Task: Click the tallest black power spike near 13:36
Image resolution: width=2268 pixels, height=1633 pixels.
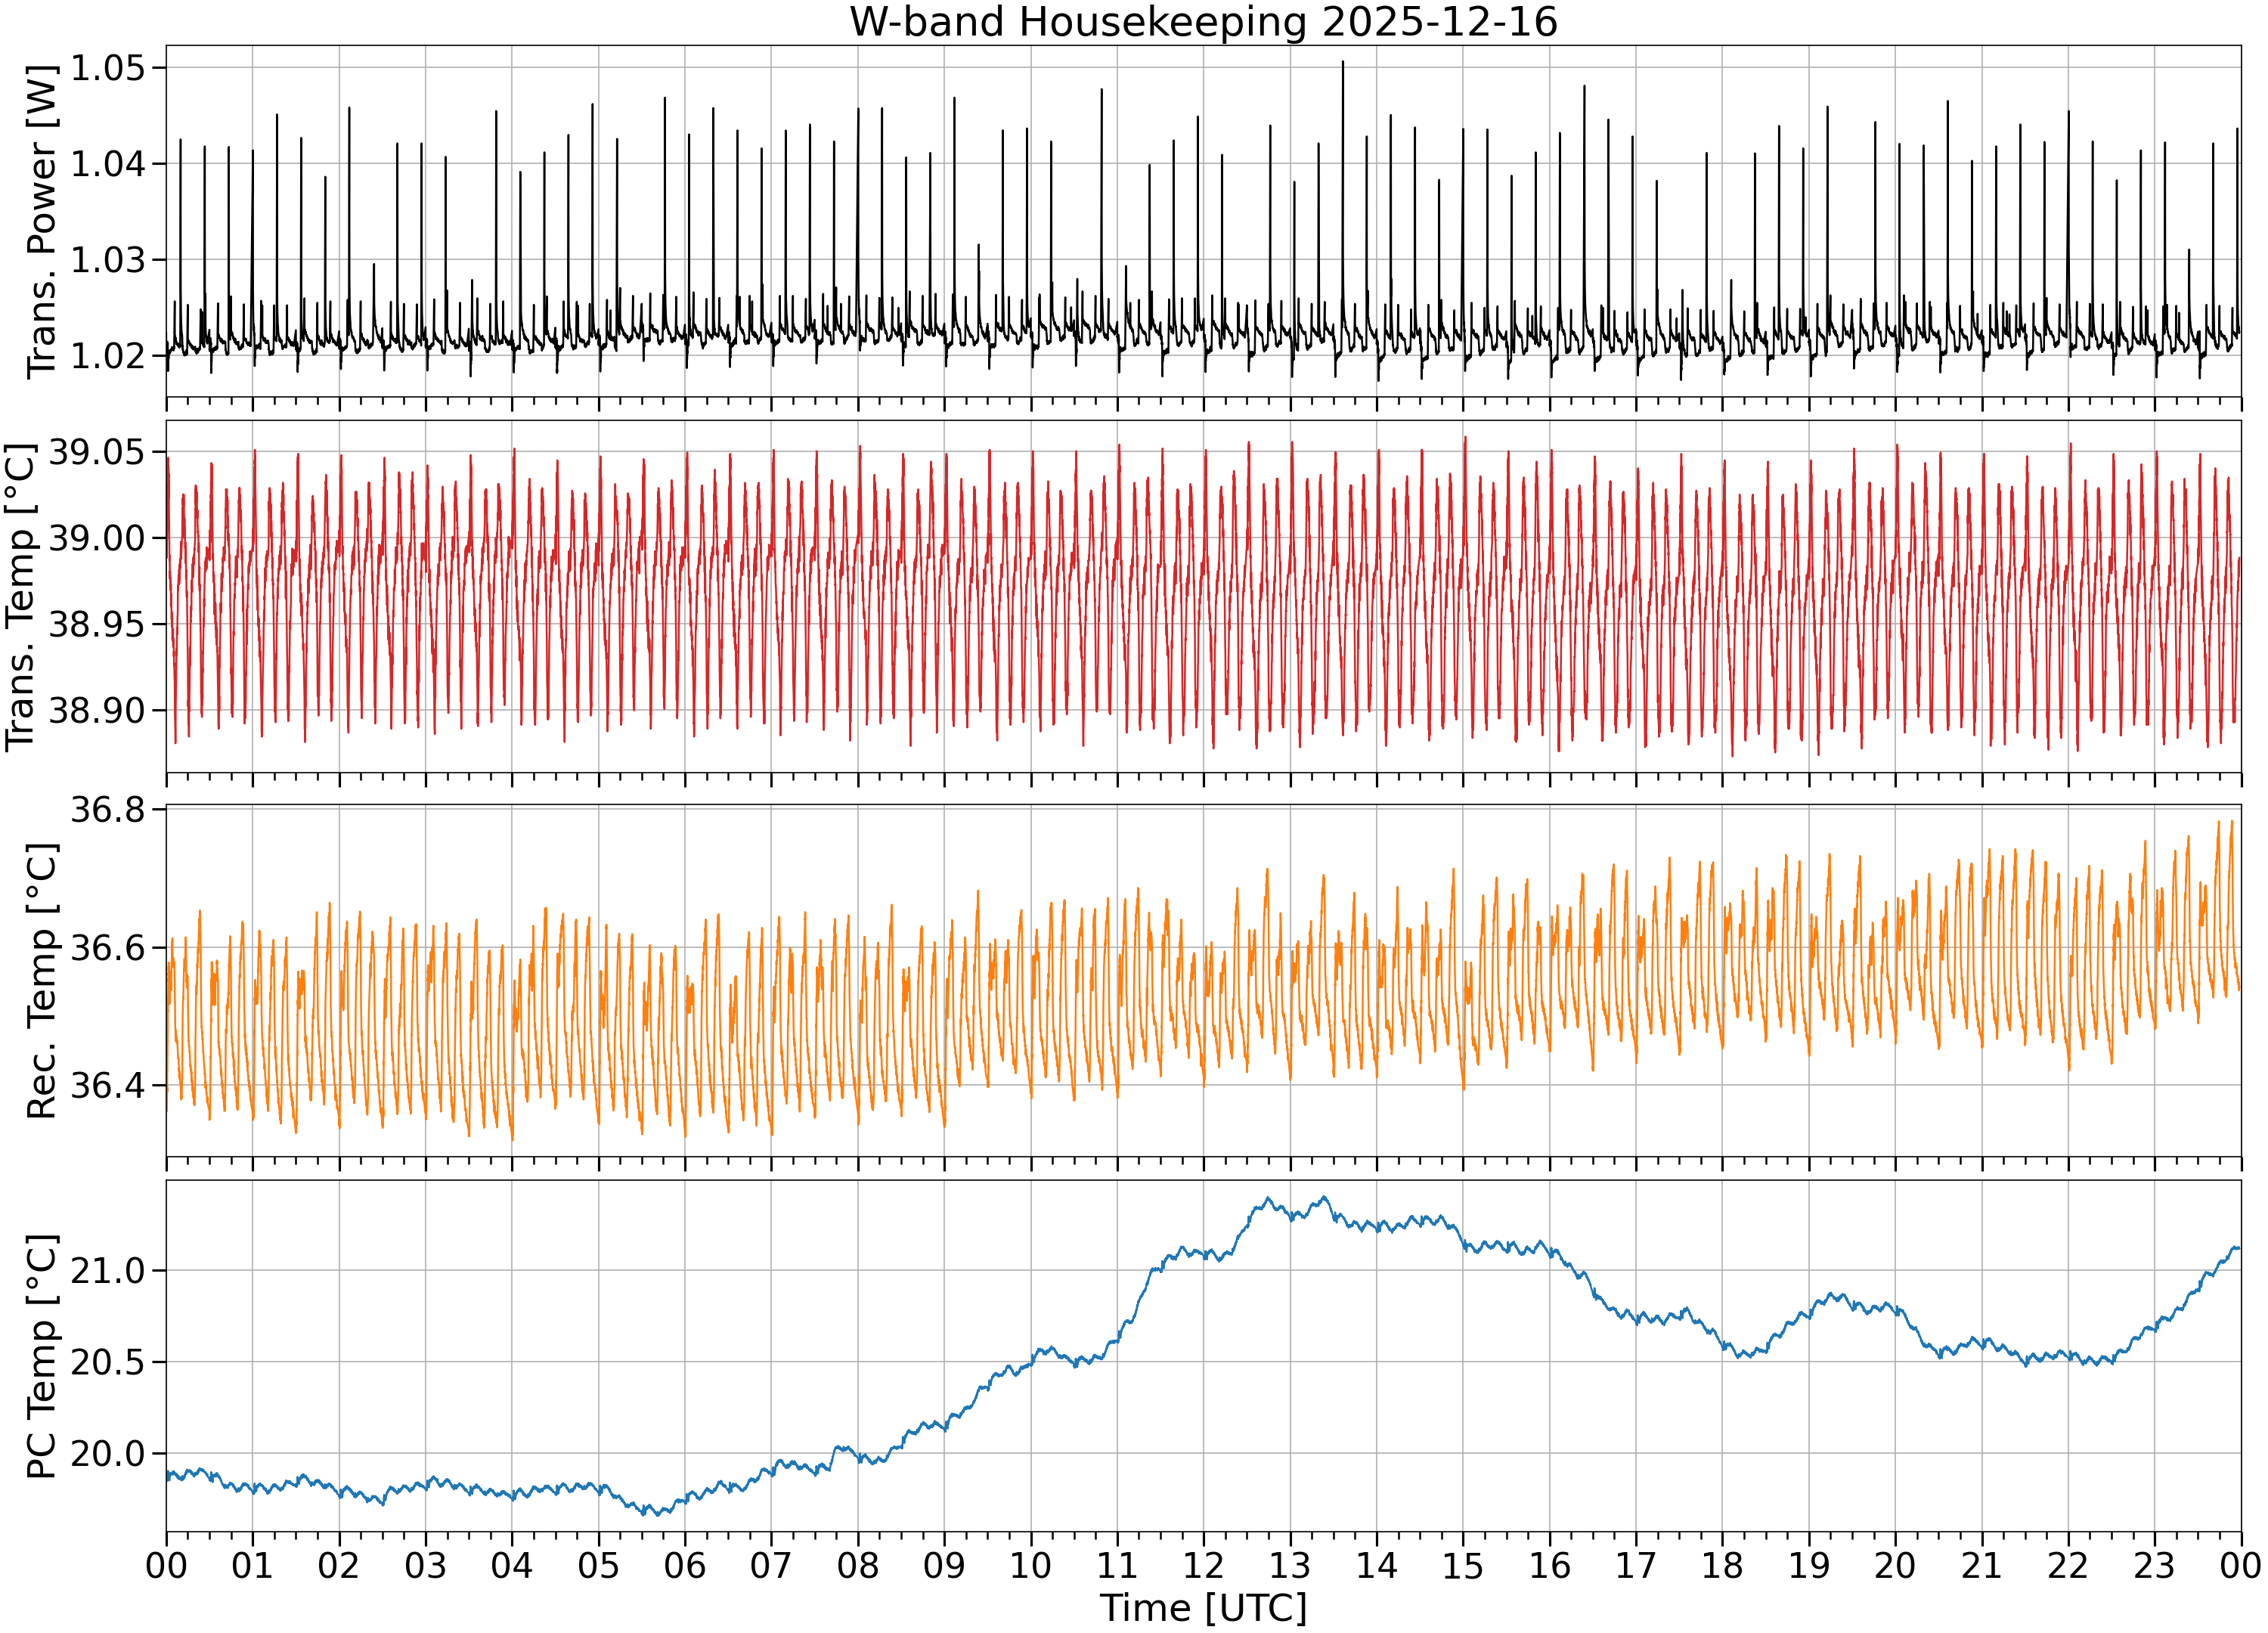Action: [x=1343, y=62]
